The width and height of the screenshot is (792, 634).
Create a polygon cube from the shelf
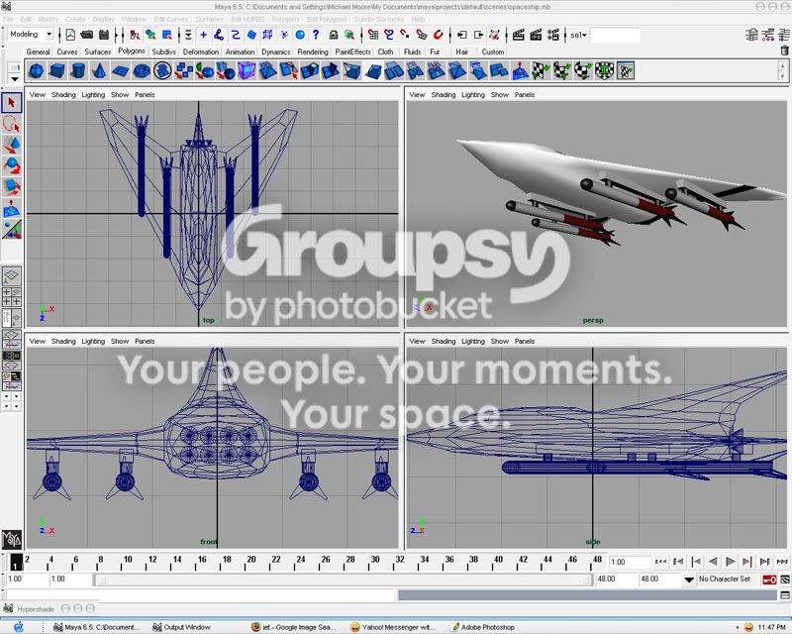coord(56,70)
